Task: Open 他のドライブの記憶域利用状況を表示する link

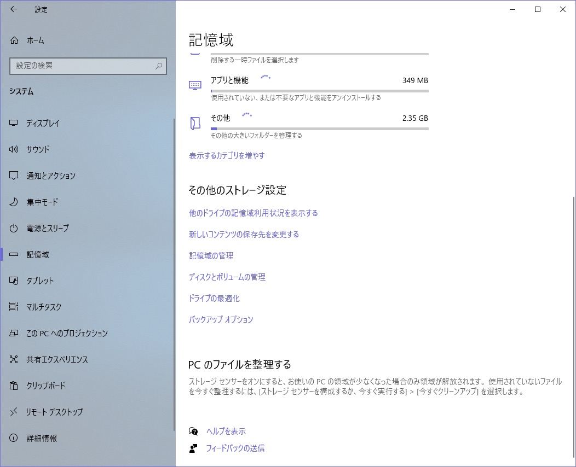Action: coord(253,213)
